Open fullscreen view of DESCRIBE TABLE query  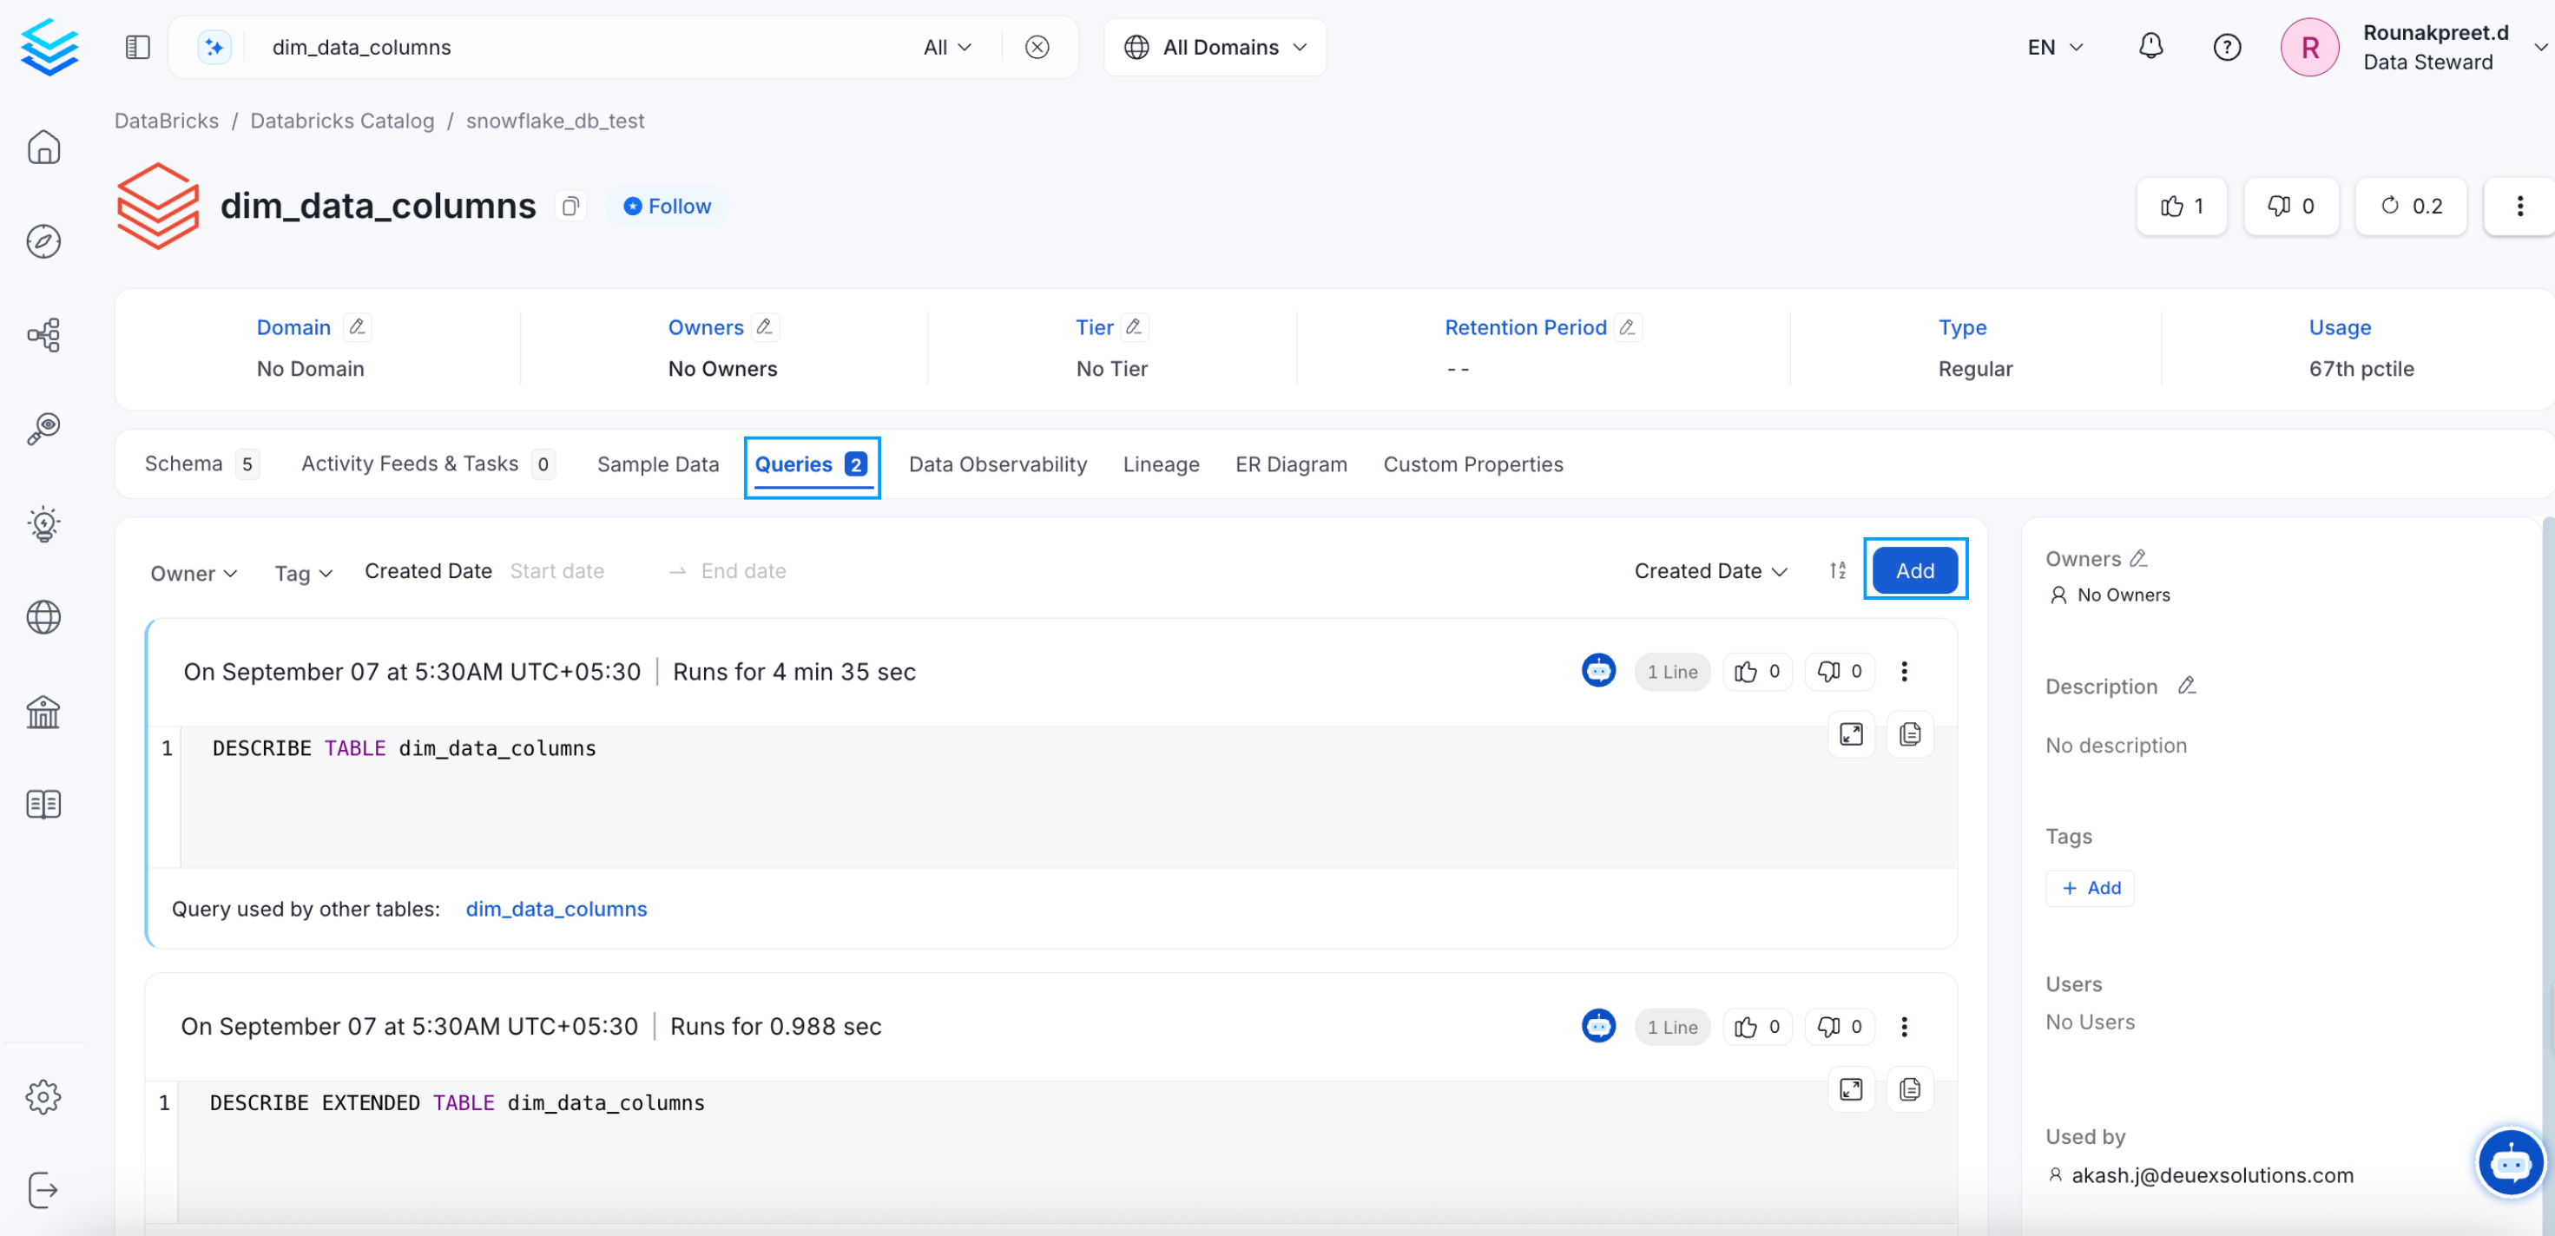point(1851,734)
